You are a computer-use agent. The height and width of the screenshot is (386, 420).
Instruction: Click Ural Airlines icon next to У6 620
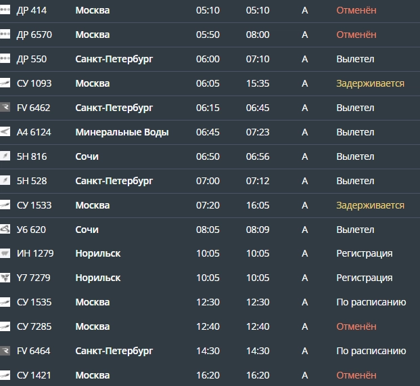tap(5, 230)
